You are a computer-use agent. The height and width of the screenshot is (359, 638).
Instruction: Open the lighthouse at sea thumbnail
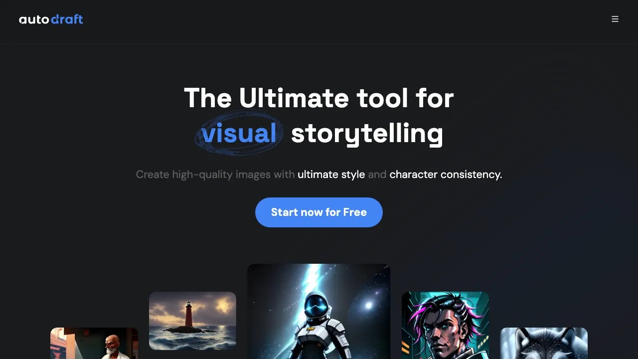coord(192,321)
